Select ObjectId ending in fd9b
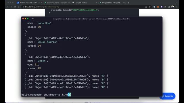The width and height of the screenshot is (184, 103). (x=62, y=57)
